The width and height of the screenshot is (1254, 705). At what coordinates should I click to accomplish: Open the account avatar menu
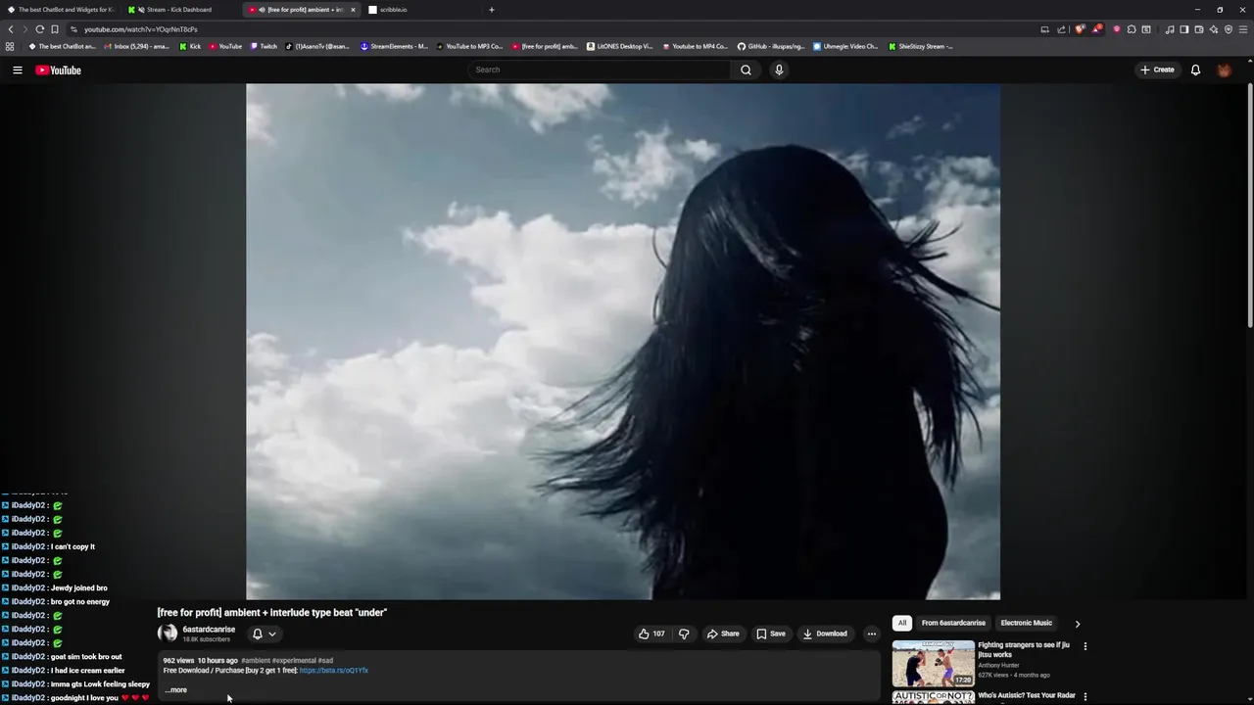point(1224,70)
